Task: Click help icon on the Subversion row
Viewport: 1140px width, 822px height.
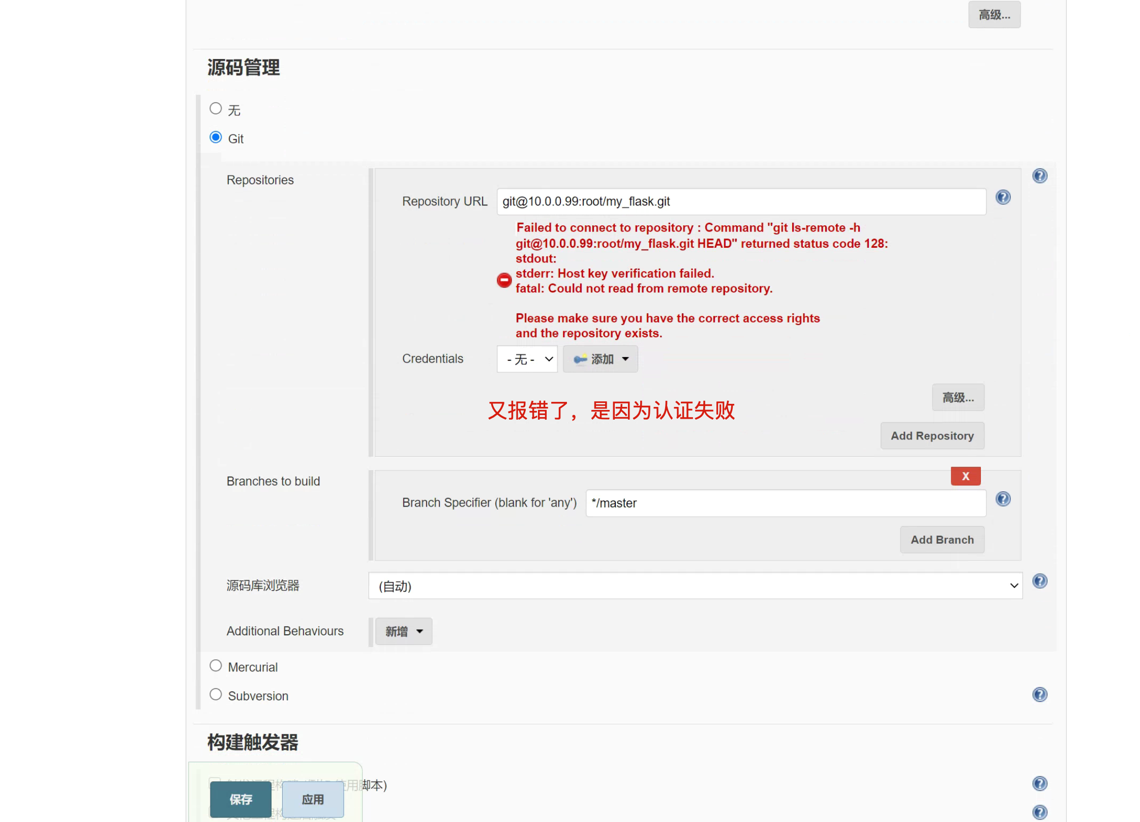Action: click(1039, 694)
